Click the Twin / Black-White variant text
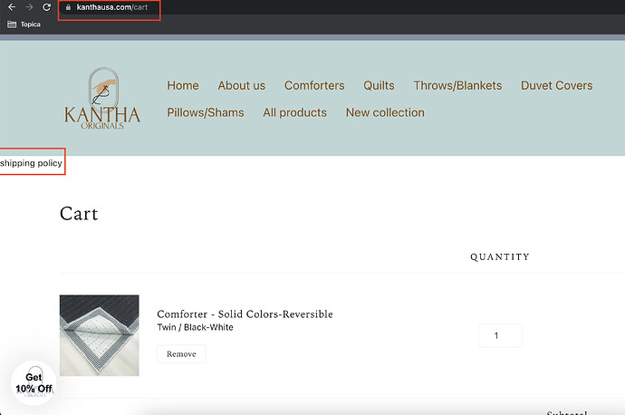Screen dimensions: 625x415 (196, 327)
